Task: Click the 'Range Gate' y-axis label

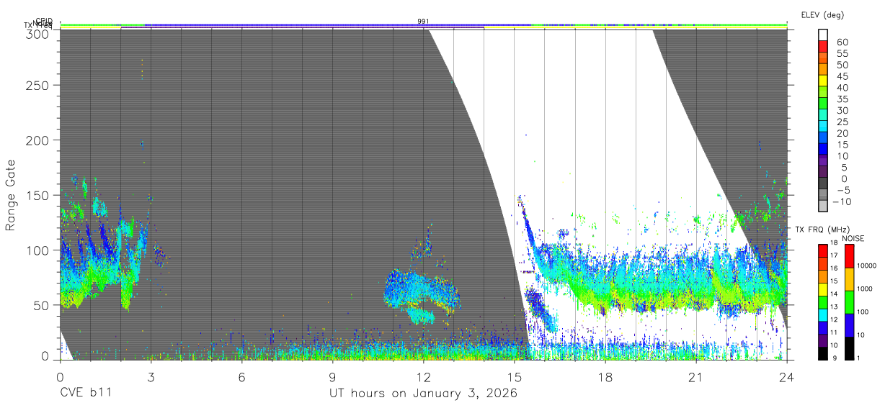Action: pyautogui.click(x=11, y=195)
